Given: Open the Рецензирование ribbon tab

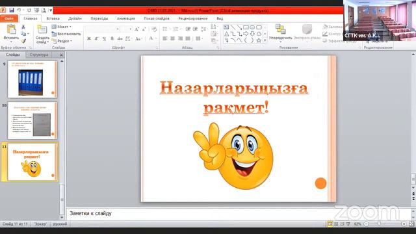Looking at the screenshot, I should coord(193,19).
